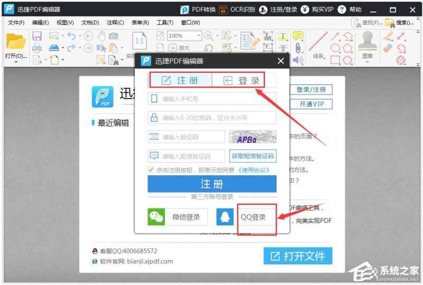Screen dimensions: 423x285
Task: Expand the scanner icon dropdown arrow
Action: (62, 48)
